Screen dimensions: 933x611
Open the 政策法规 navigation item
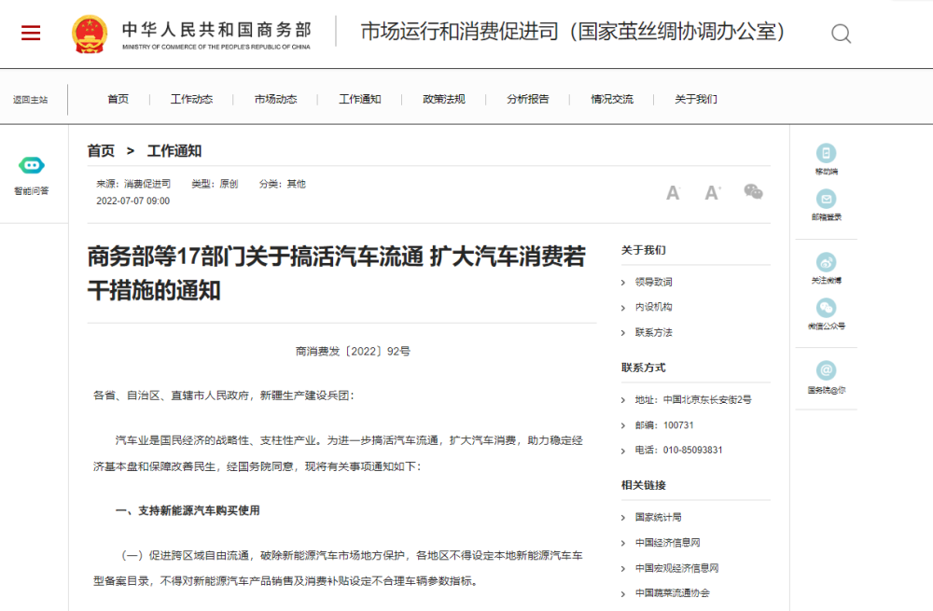443,100
